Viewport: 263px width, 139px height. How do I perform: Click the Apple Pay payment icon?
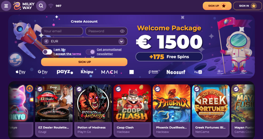(21, 72)
